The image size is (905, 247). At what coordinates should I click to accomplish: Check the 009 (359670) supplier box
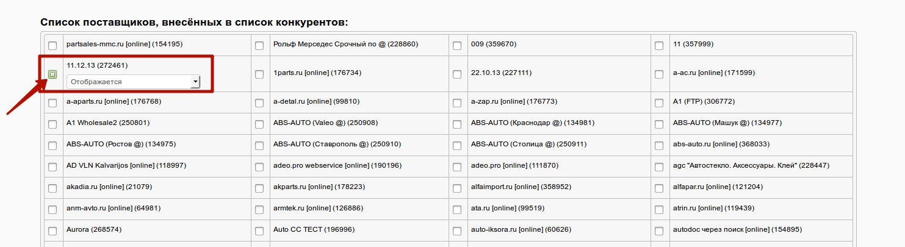pos(457,46)
